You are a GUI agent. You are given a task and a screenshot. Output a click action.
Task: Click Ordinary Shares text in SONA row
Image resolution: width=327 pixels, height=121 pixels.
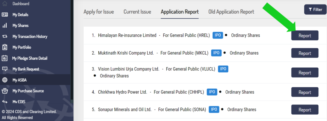242,110
